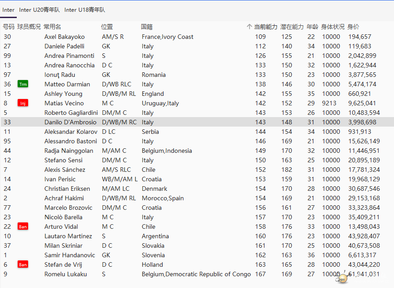Select player Alessandro Bastoni
This screenshot has width=394, height=288.
point(71,141)
